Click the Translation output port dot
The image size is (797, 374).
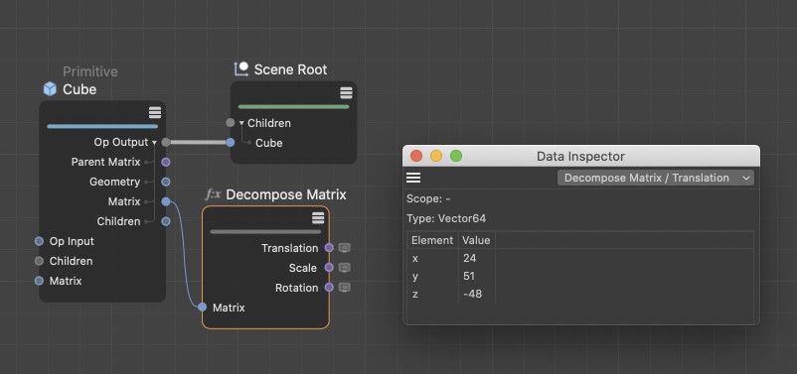(329, 248)
